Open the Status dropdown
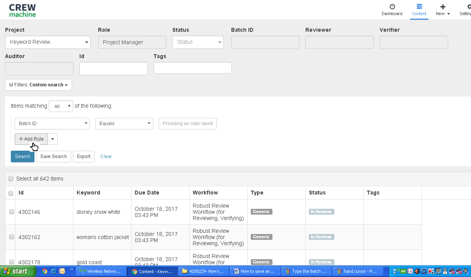This screenshot has width=471, height=277. (x=198, y=42)
